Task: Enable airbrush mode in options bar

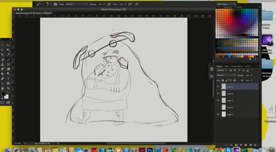Action: pyautogui.click(x=130, y=4)
